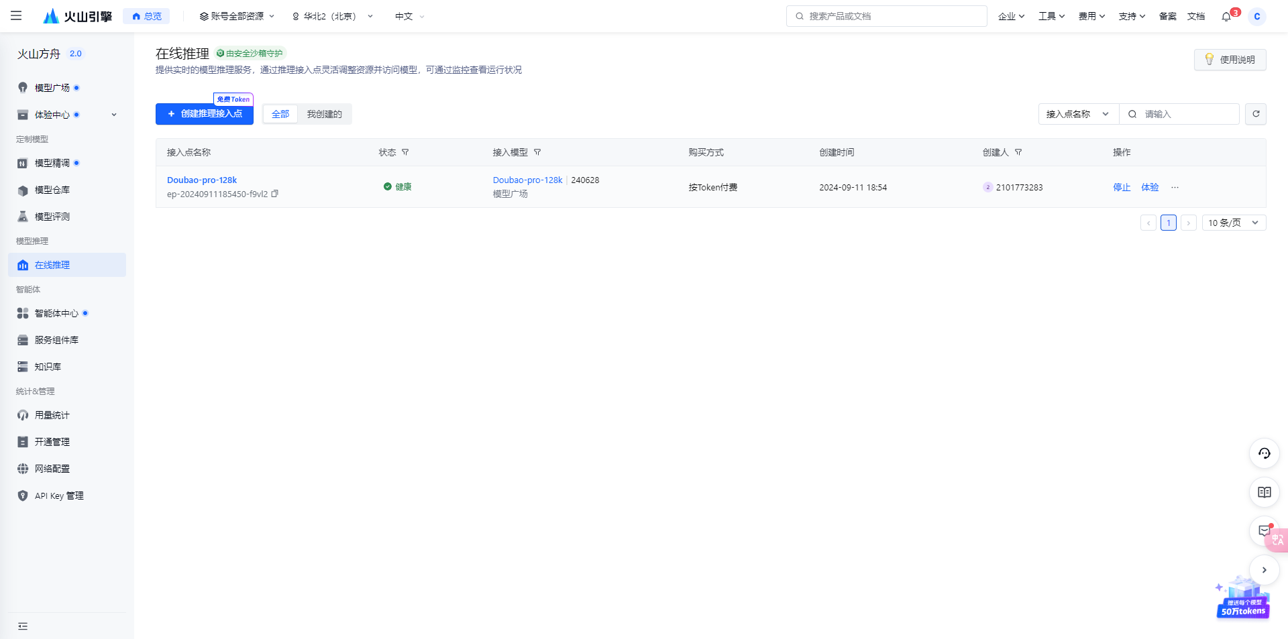Open the 华北2（北京）region dropdown

(x=332, y=16)
